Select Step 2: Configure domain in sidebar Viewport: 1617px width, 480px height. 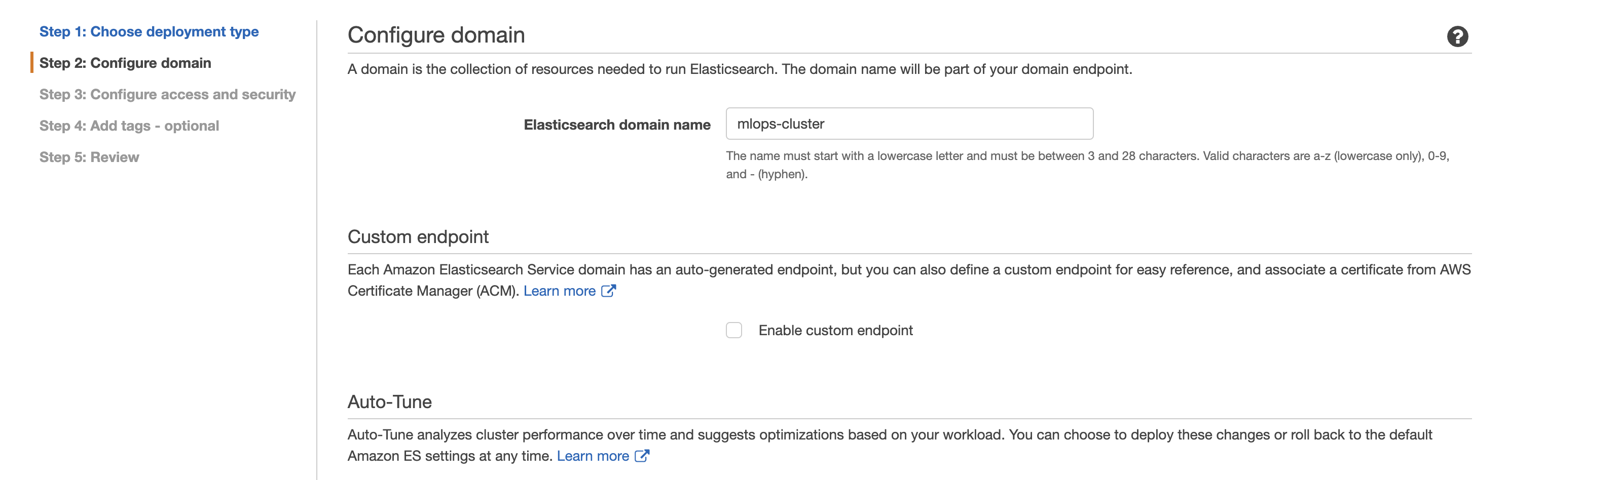125,63
